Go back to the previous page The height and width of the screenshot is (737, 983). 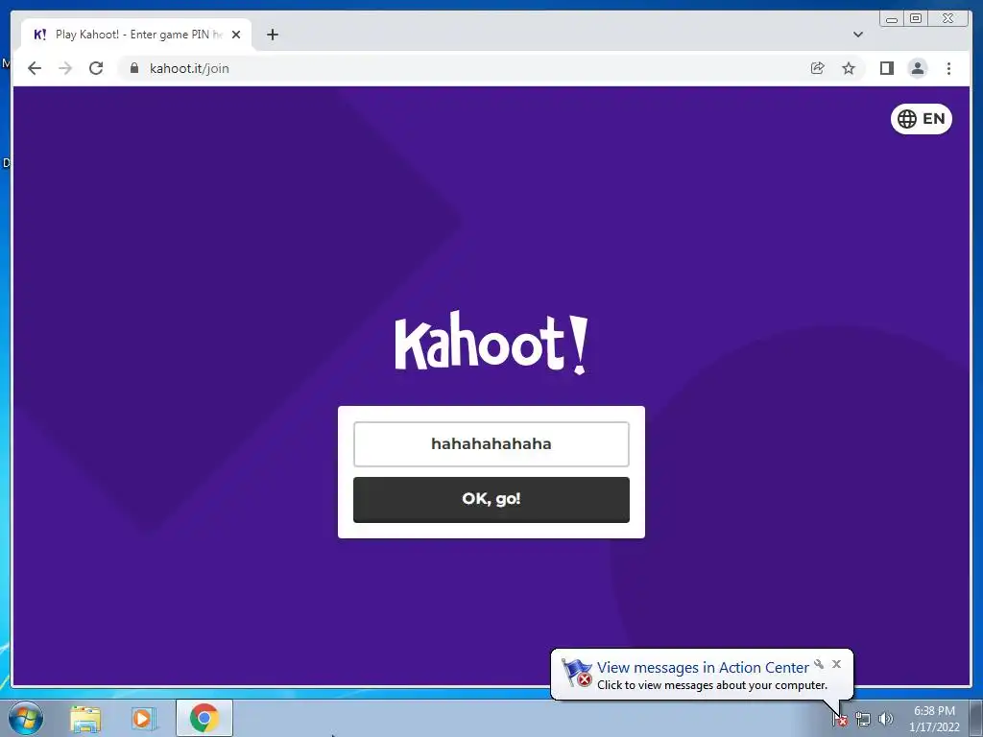pyautogui.click(x=35, y=68)
